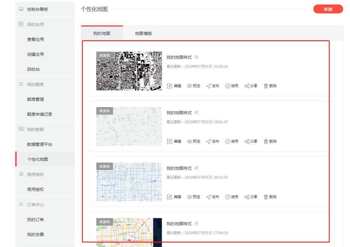Image resolution: width=350 pixels, height=247 pixels.
Task: Click 发布 for the map updated 20:28:16
Action: coord(213,86)
